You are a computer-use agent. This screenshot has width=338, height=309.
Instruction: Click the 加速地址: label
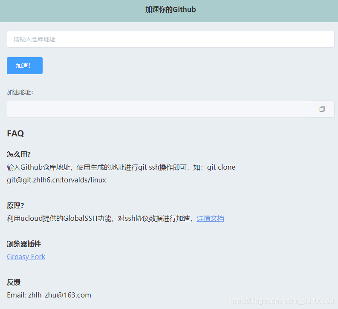20,92
